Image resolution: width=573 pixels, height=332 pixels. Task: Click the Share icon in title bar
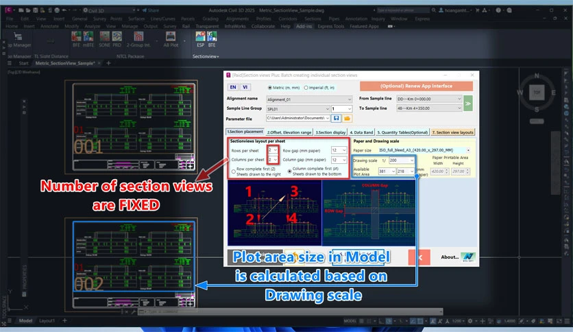[151, 10]
